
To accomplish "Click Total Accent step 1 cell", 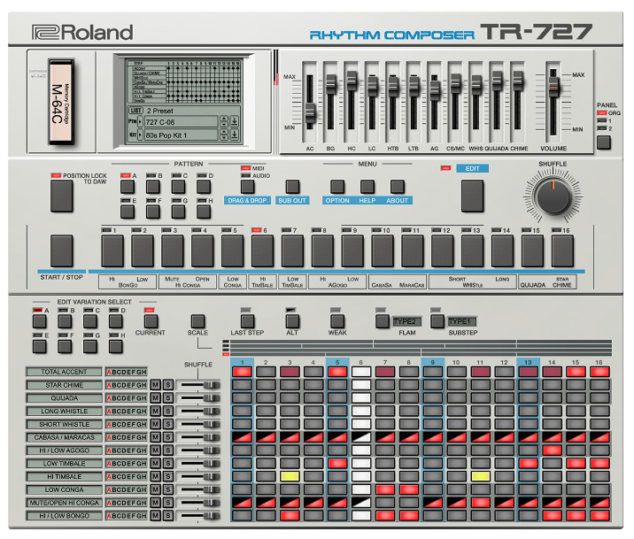I will pos(242,372).
